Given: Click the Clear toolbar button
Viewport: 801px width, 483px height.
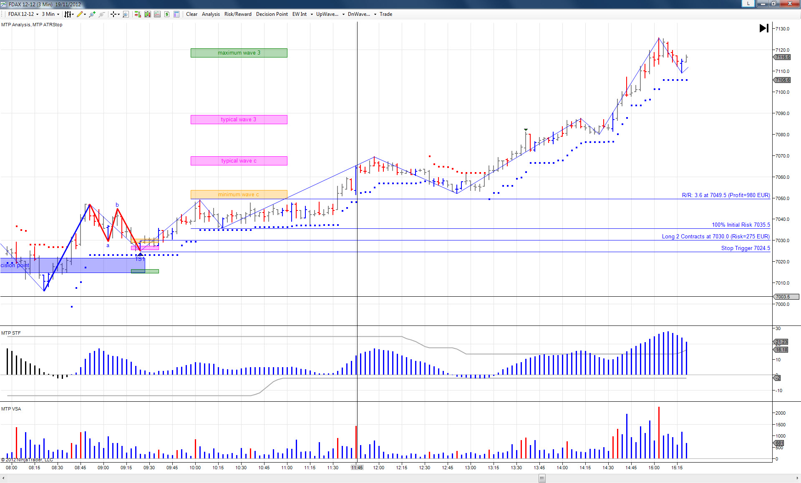Looking at the screenshot, I should tap(192, 14).
